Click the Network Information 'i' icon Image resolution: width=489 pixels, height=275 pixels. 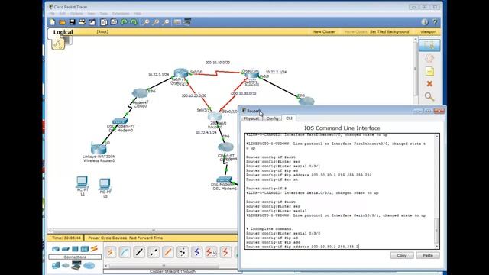pos(425,22)
